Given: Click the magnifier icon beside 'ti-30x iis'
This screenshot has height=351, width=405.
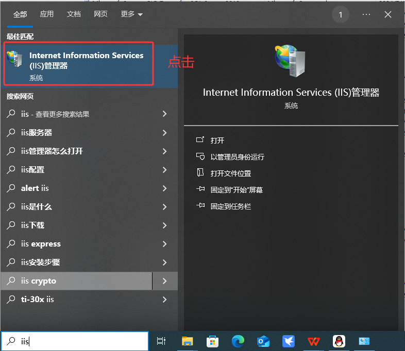Looking at the screenshot, I should coord(11,300).
